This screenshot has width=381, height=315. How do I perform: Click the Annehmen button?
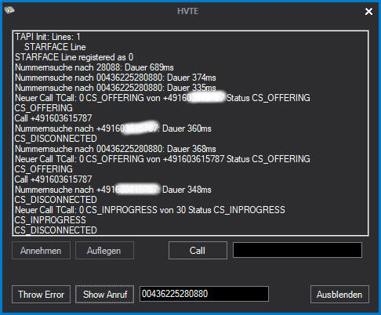tap(41, 251)
